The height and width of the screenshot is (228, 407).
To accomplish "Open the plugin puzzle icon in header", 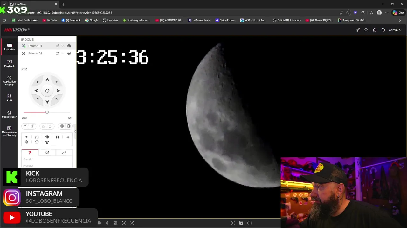I will click(x=375, y=30).
